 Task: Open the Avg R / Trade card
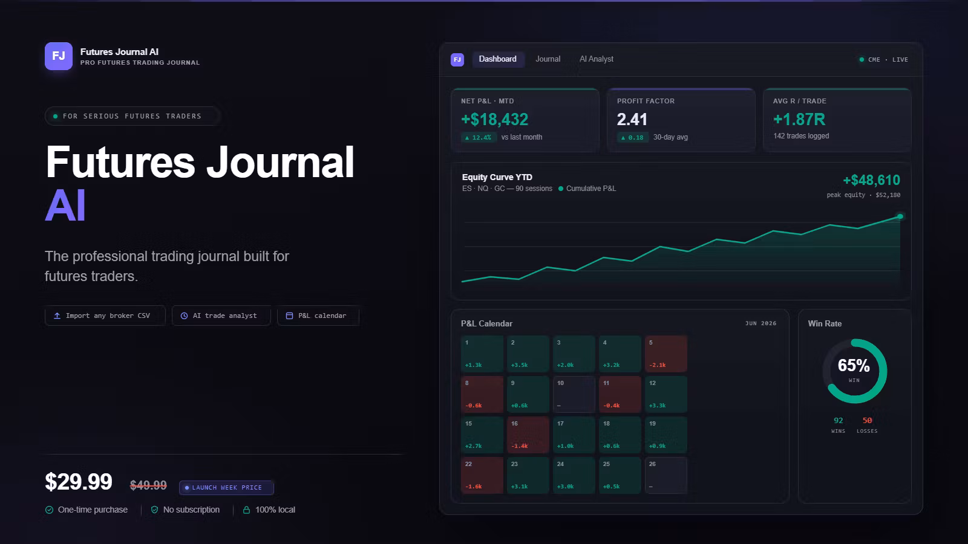[837, 120]
